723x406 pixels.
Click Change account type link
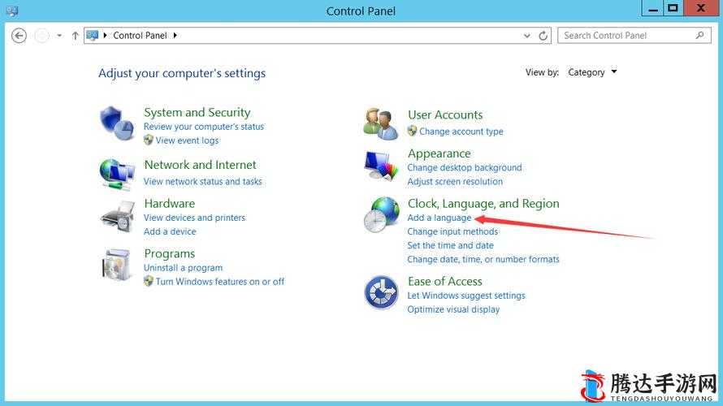pyautogui.click(x=461, y=132)
